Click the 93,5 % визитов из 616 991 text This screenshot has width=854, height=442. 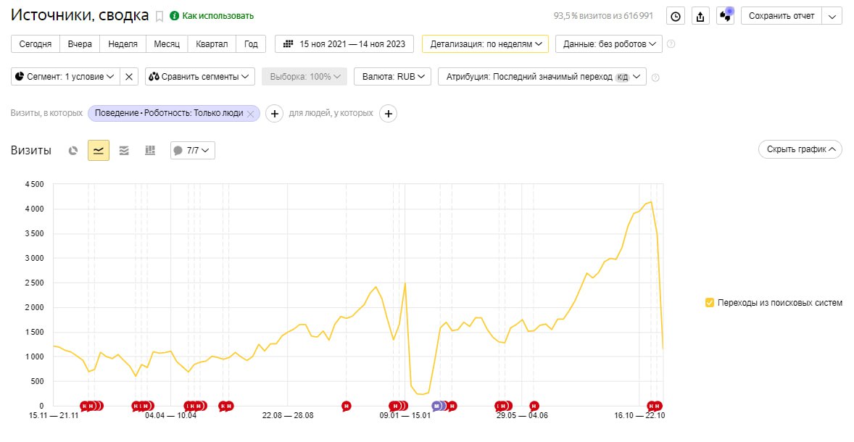pos(603,16)
